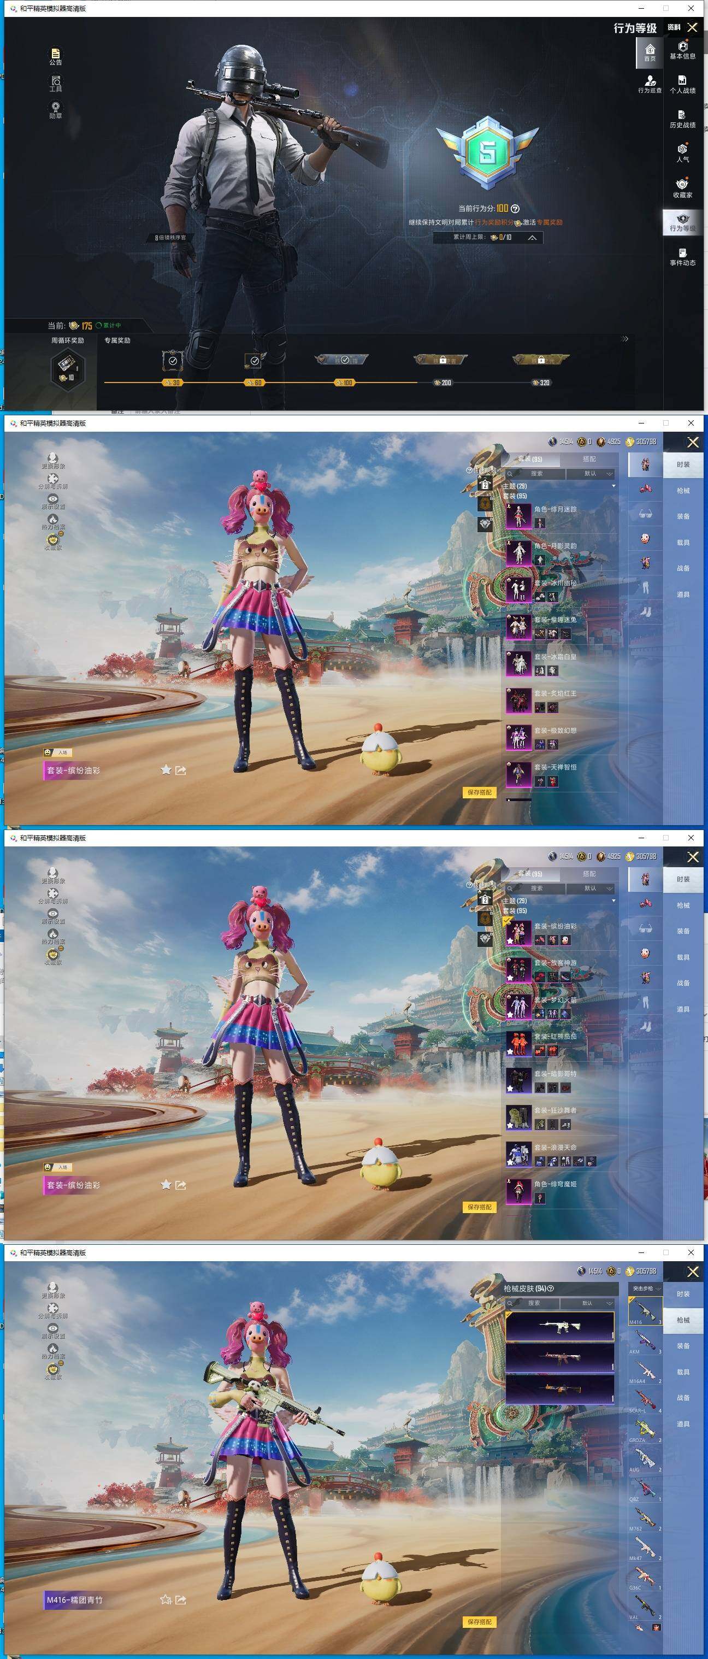708x1659 pixels.
Task: Select the AKM weapon icon
Action: 645,1342
